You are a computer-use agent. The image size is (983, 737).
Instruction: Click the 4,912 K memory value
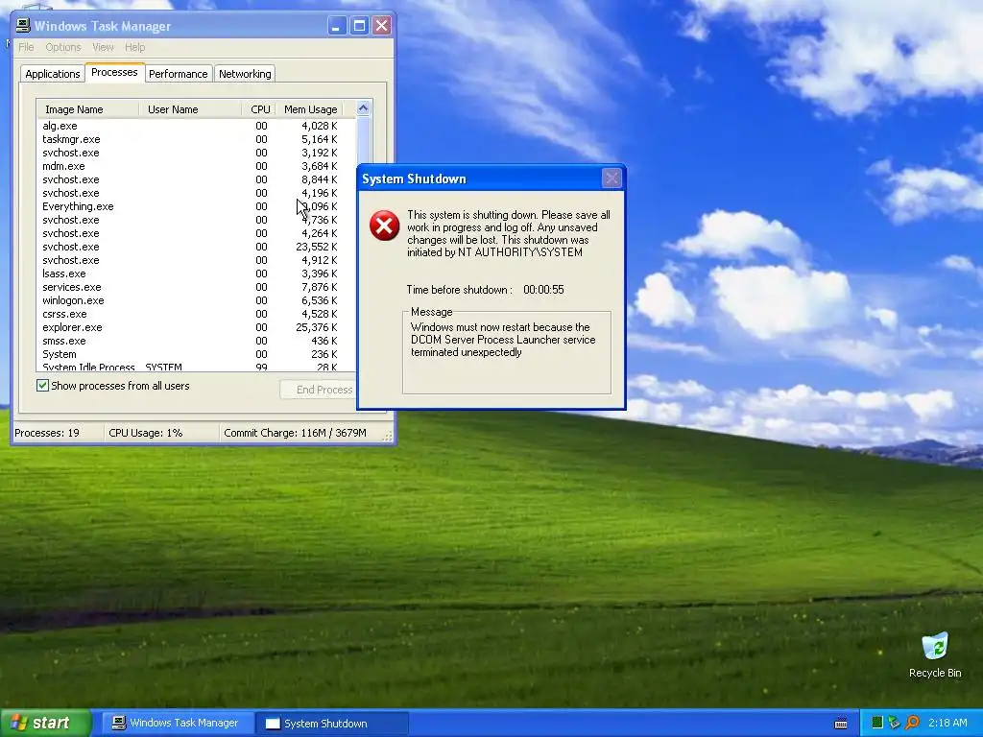(x=319, y=260)
